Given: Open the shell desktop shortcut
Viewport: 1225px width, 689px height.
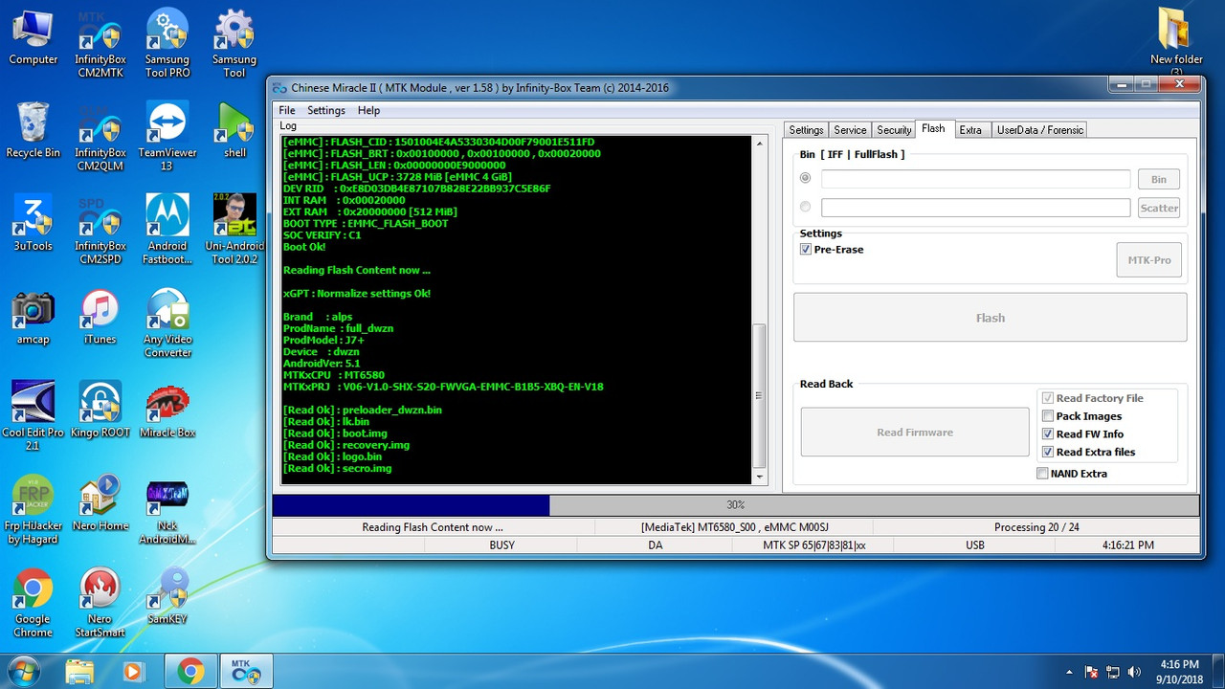Looking at the screenshot, I should [234, 130].
